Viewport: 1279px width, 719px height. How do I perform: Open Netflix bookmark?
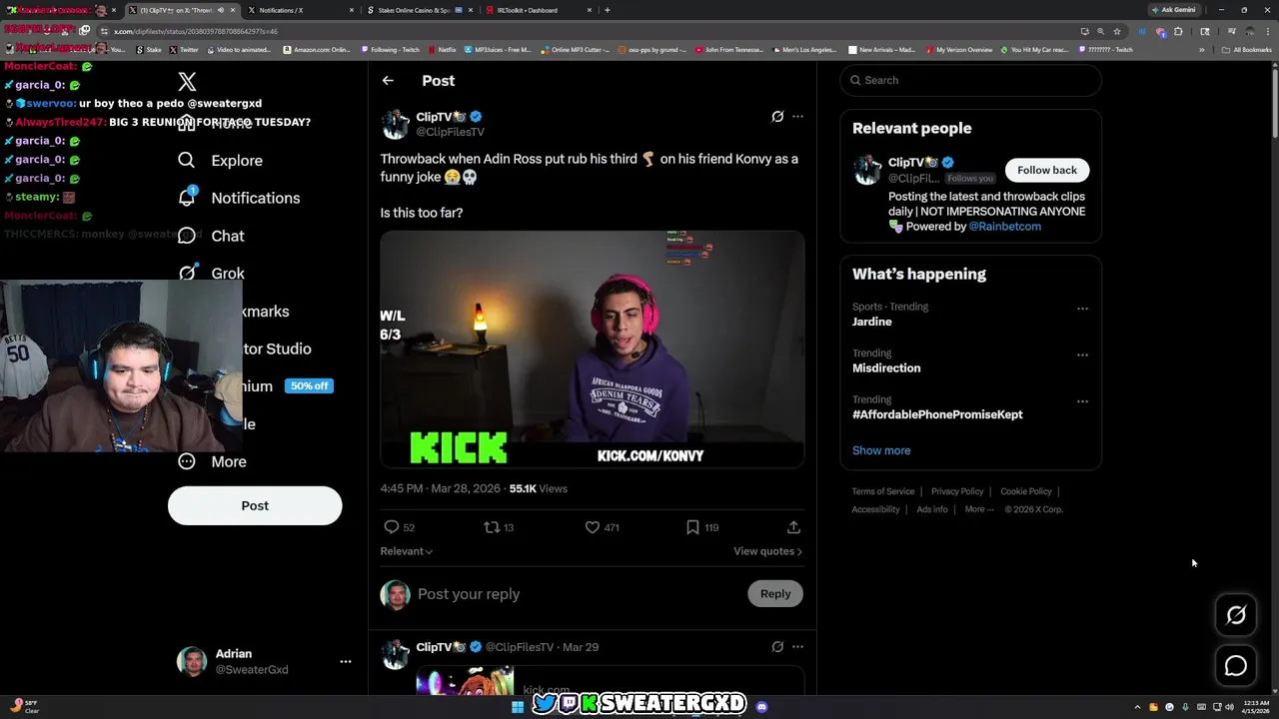(x=443, y=49)
